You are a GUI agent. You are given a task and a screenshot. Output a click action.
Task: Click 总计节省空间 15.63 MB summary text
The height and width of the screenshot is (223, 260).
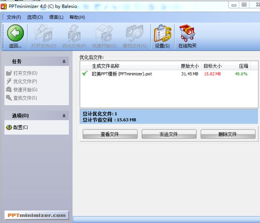(109, 120)
